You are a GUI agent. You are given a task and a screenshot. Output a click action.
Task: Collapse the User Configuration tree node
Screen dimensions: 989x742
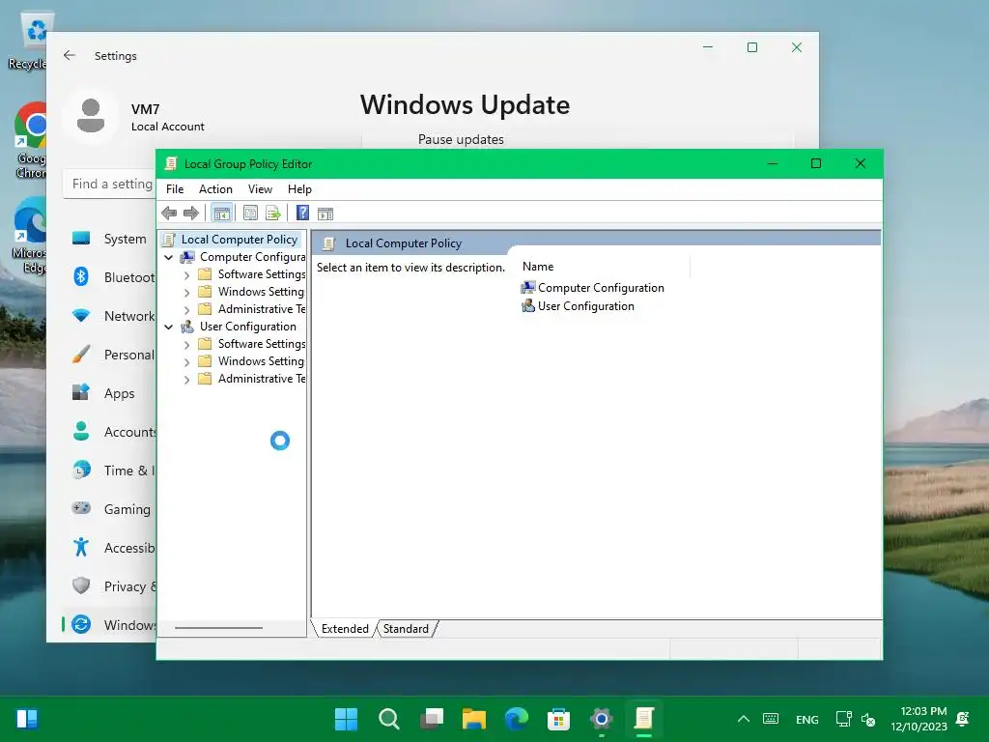(x=168, y=327)
